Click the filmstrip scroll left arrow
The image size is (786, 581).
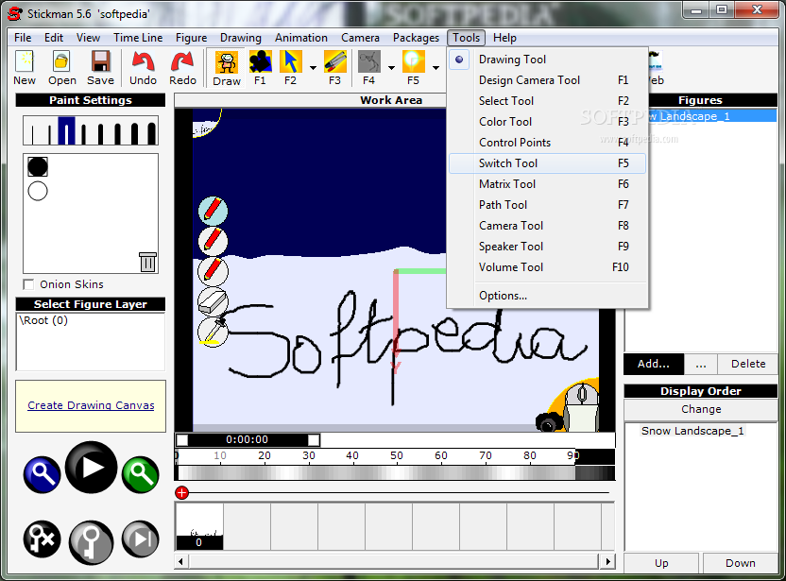pyautogui.click(x=181, y=561)
